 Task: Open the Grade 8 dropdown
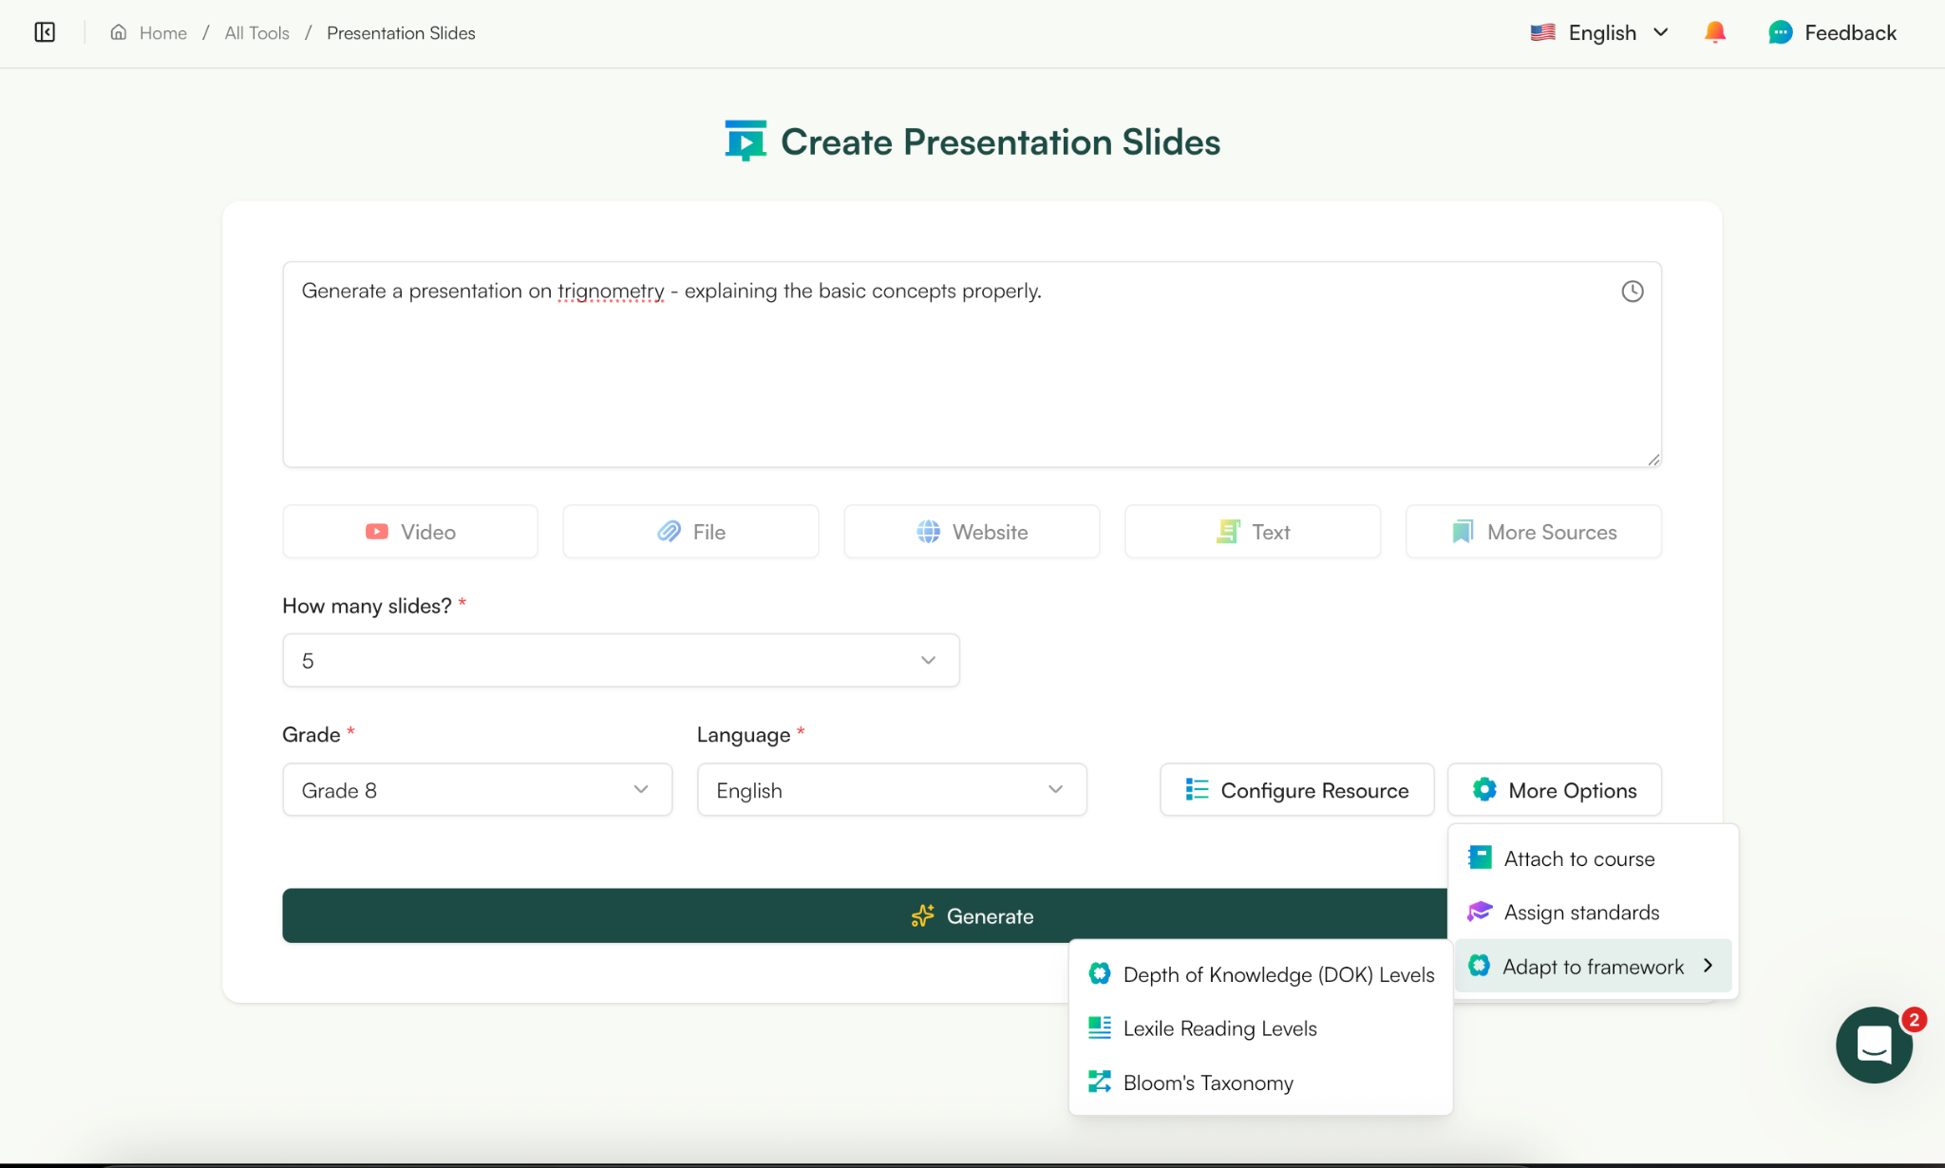tap(476, 789)
